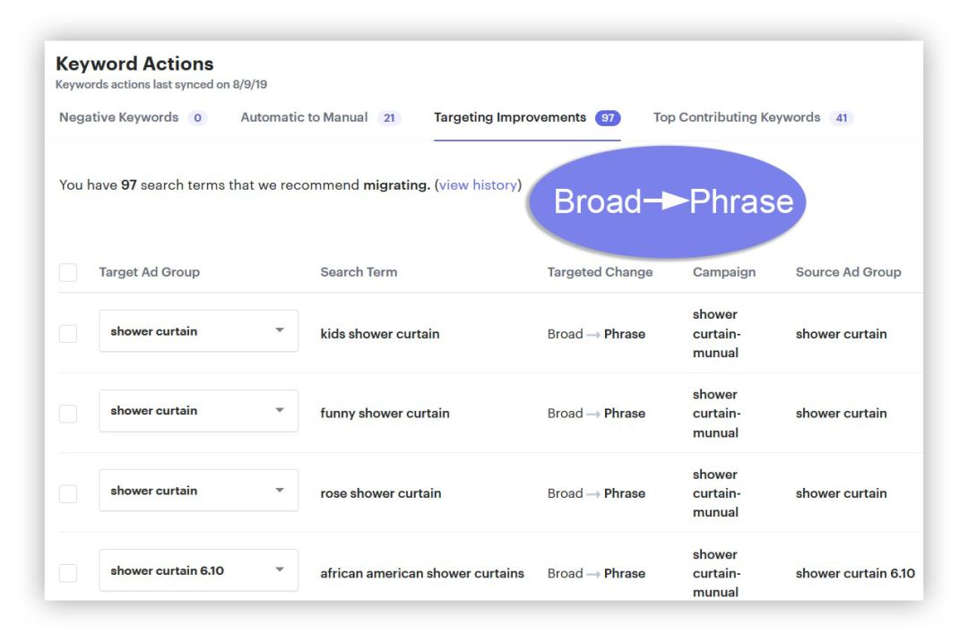This screenshot has height=642, width=968.
Task: Check the african american shower curtains row
Action: point(68,573)
